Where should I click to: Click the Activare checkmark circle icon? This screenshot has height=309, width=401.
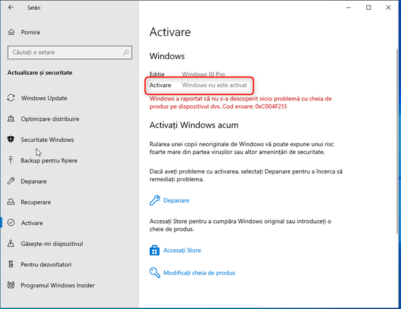coord(11,222)
